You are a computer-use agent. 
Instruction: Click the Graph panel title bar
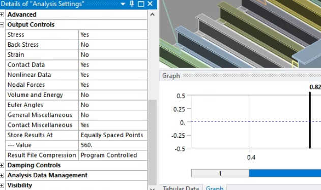[x=240, y=76]
